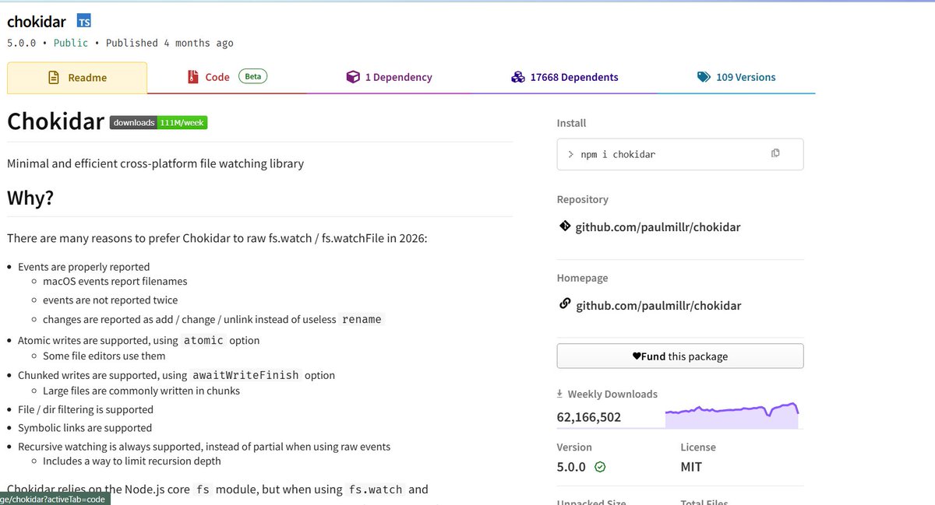935x505 pixels.
Task: Open the 17668 Dependents tab
Action: tap(565, 77)
